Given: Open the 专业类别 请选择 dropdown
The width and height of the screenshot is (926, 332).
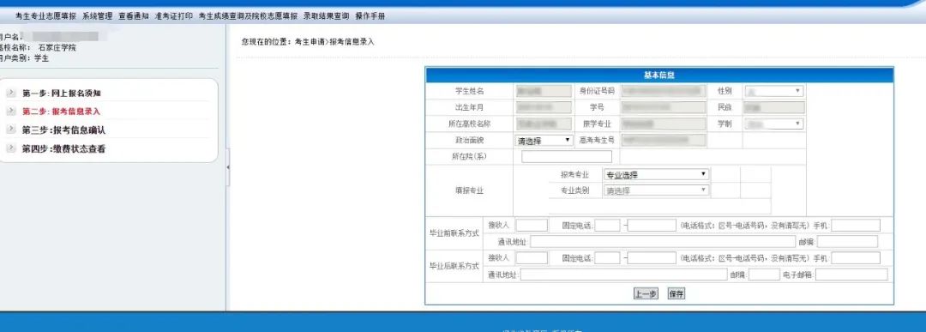Looking at the screenshot, I should click(x=656, y=190).
